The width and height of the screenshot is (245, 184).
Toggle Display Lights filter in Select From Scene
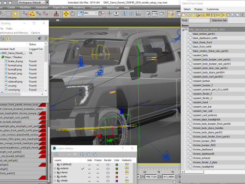[193, 15]
